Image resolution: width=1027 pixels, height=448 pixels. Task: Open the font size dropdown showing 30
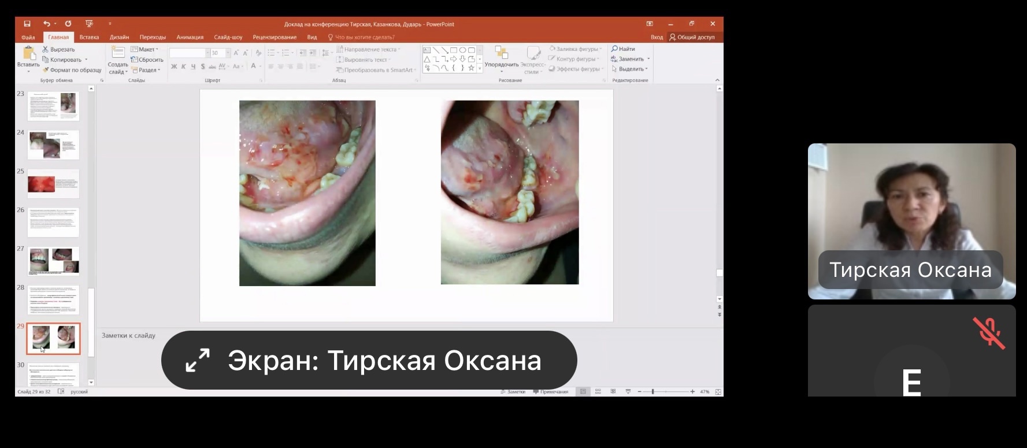coord(228,53)
